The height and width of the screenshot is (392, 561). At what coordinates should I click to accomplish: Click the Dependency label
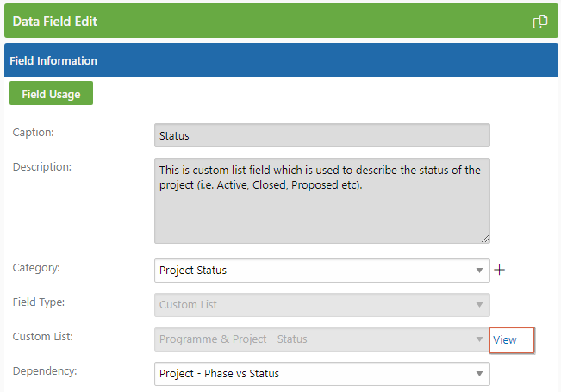click(45, 371)
